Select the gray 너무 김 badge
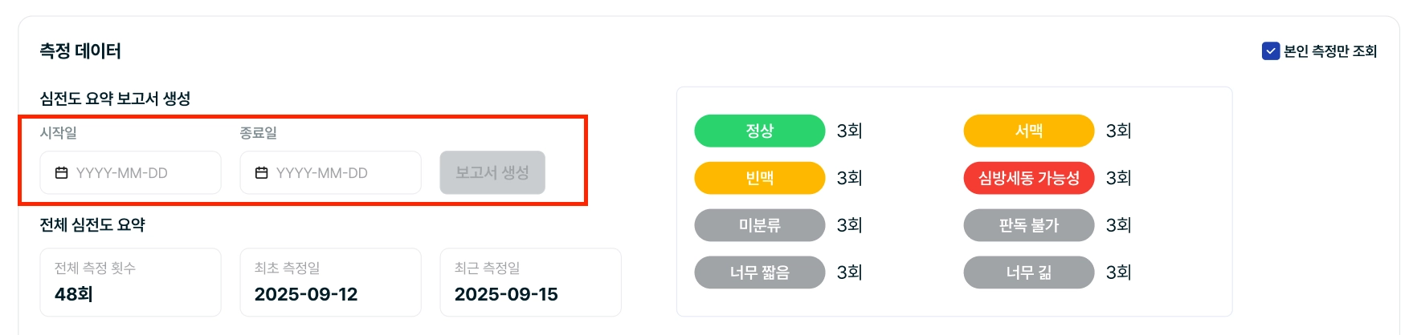The height and width of the screenshot is (335, 1417). click(x=1028, y=272)
